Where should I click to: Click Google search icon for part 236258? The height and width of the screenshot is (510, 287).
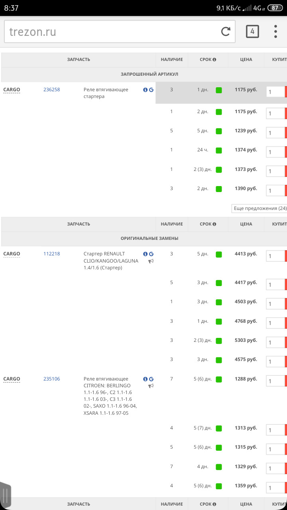pos(151,90)
